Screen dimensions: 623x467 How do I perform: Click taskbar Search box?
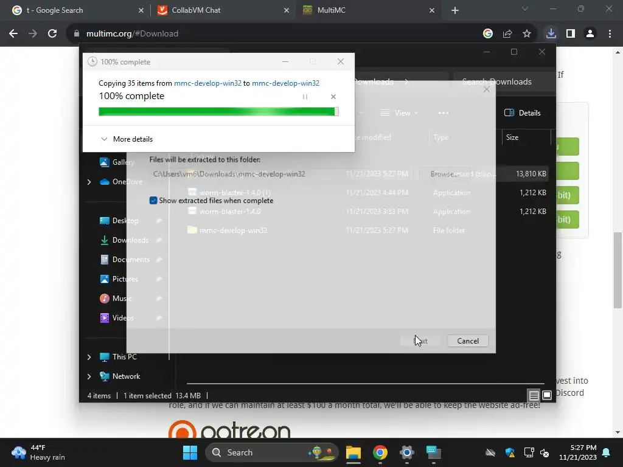pyautogui.click(x=272, y=452)
